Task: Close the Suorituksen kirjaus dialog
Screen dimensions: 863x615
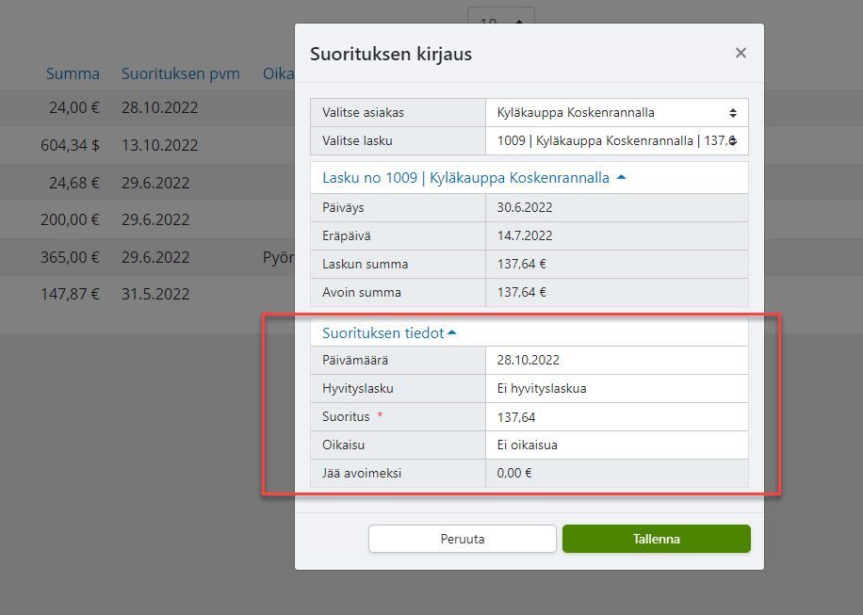Action: [x=741, y=53]
